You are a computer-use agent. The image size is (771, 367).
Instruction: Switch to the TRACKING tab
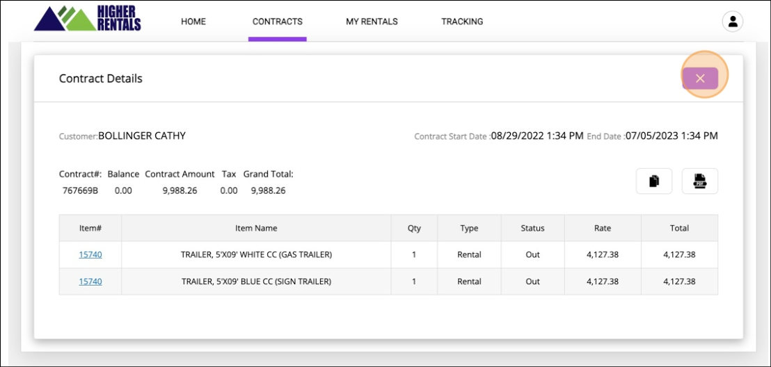pyautogui.click(x=462, y=22)
